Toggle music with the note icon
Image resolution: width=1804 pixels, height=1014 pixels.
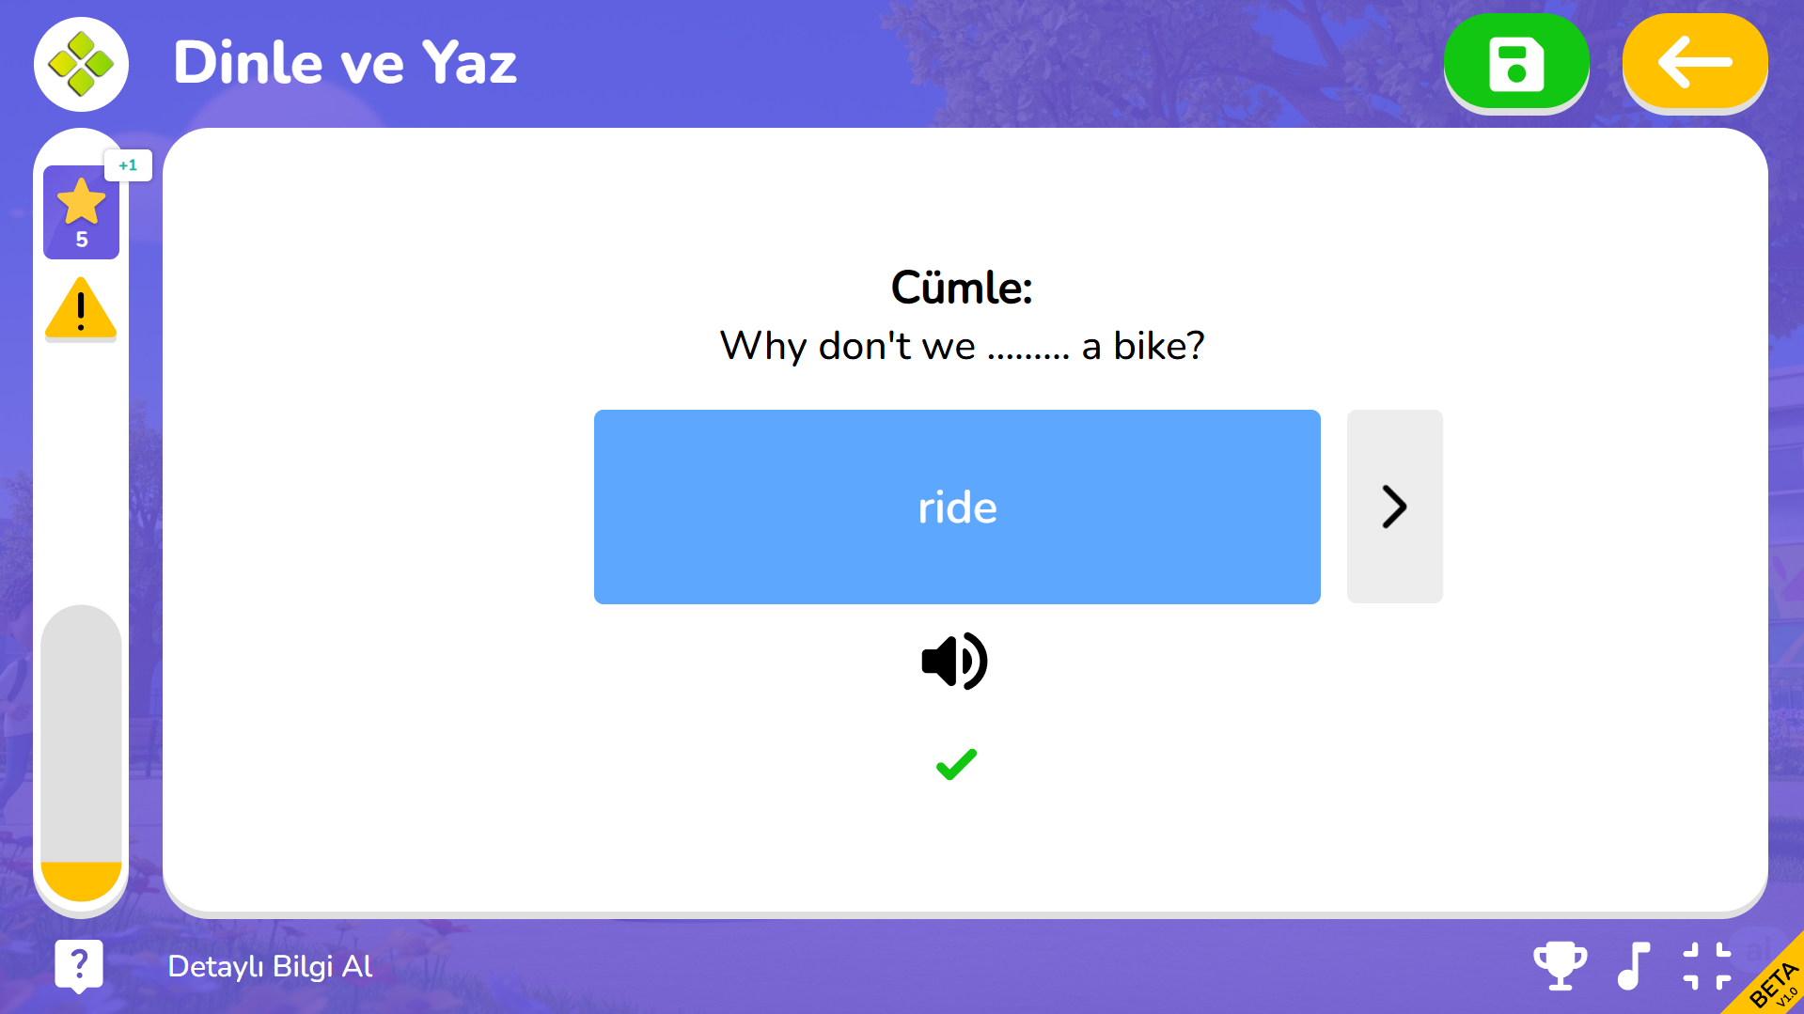1634,966
